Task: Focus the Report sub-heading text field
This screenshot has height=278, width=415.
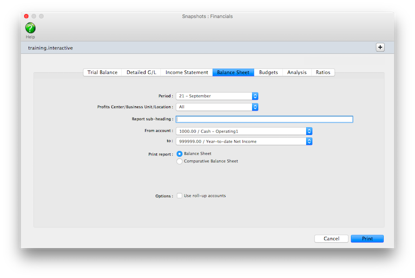Action: click(265, 119)
